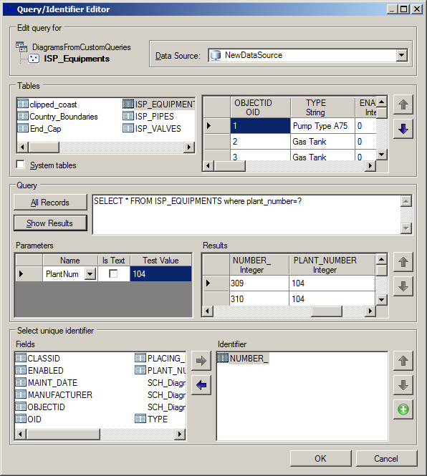Select NUMBER_ in Identifier list
This screenshot has height=476, width=427.
[x=243, y=358]
